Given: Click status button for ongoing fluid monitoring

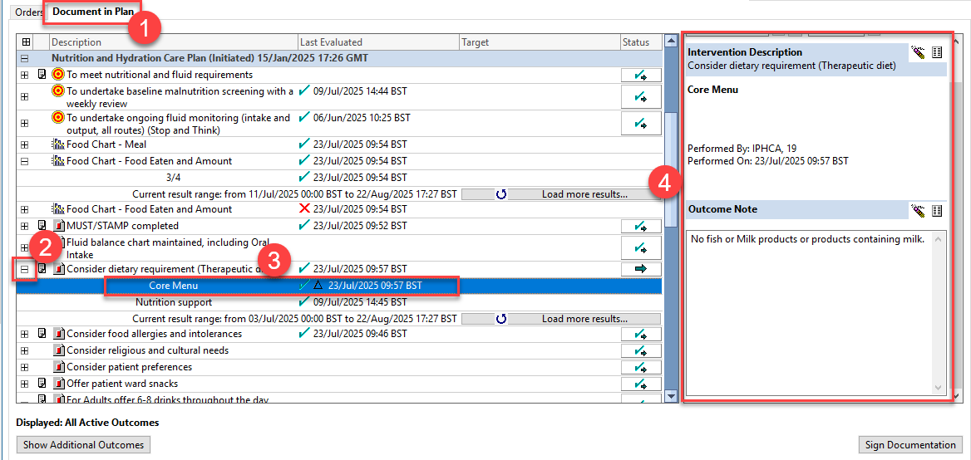Looking at the screenshot, I should click(x=641, y=123).
